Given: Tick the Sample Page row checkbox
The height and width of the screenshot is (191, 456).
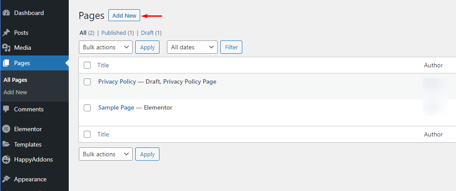Looking at the screenshot, I should tap(87, 108).
